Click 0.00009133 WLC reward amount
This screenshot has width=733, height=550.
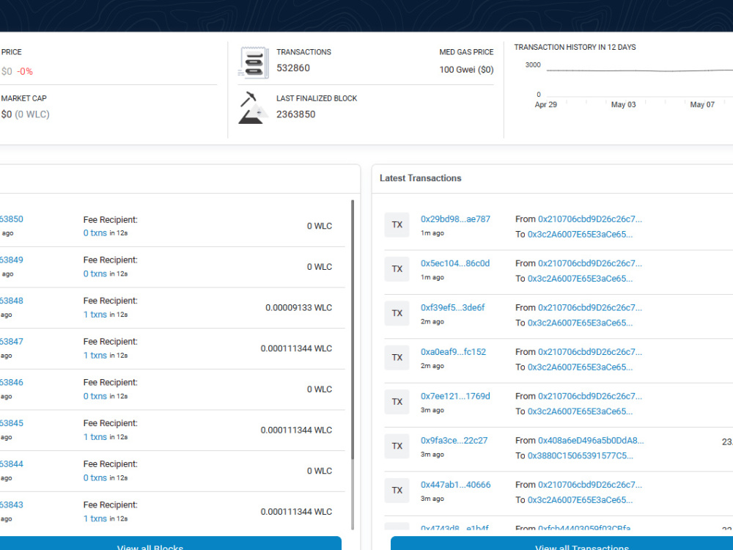(x=299, y=308)
